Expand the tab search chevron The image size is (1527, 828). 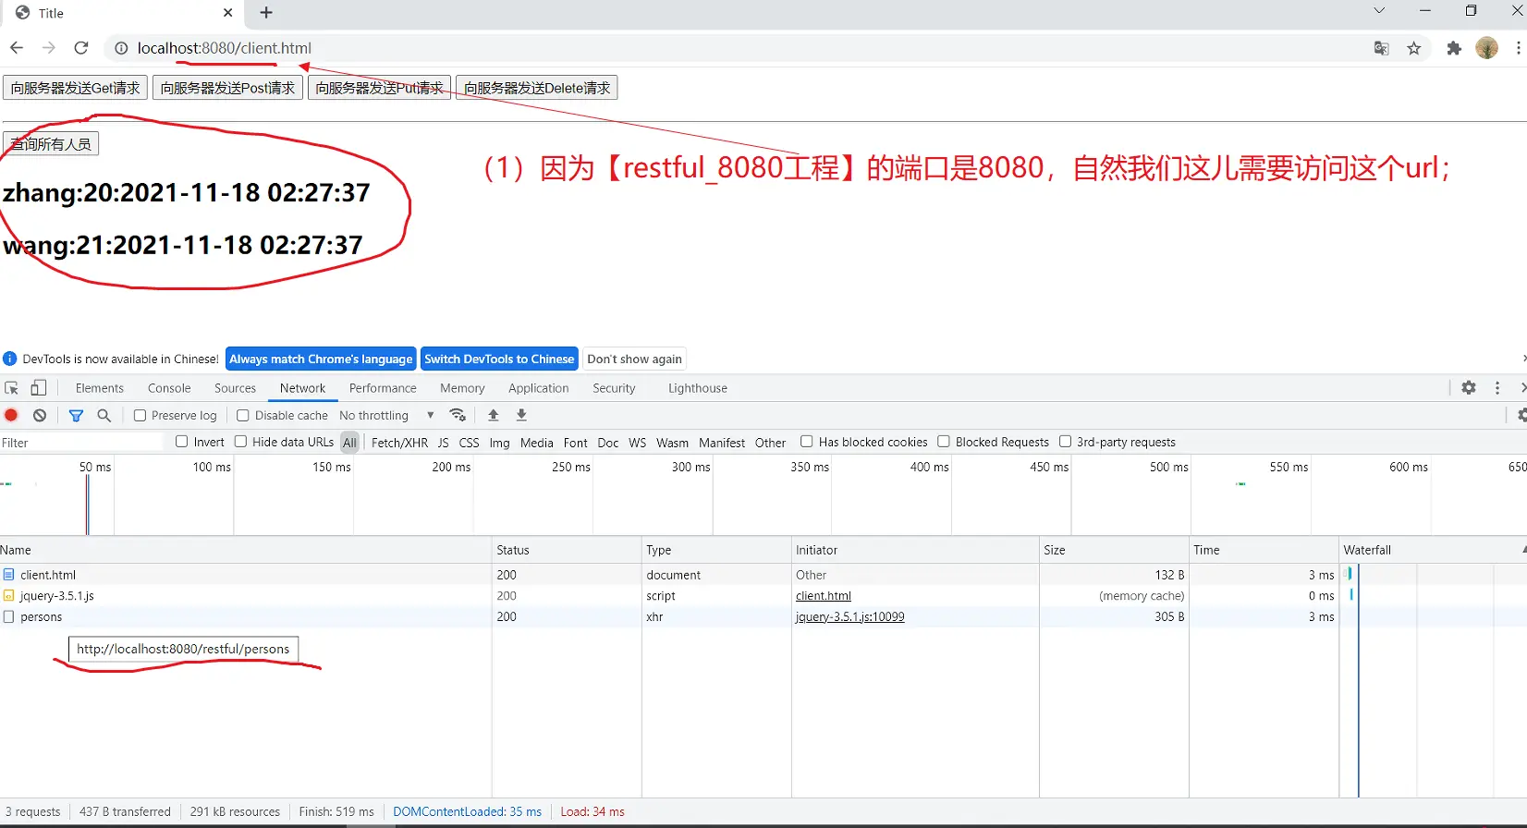point(1378,12)
